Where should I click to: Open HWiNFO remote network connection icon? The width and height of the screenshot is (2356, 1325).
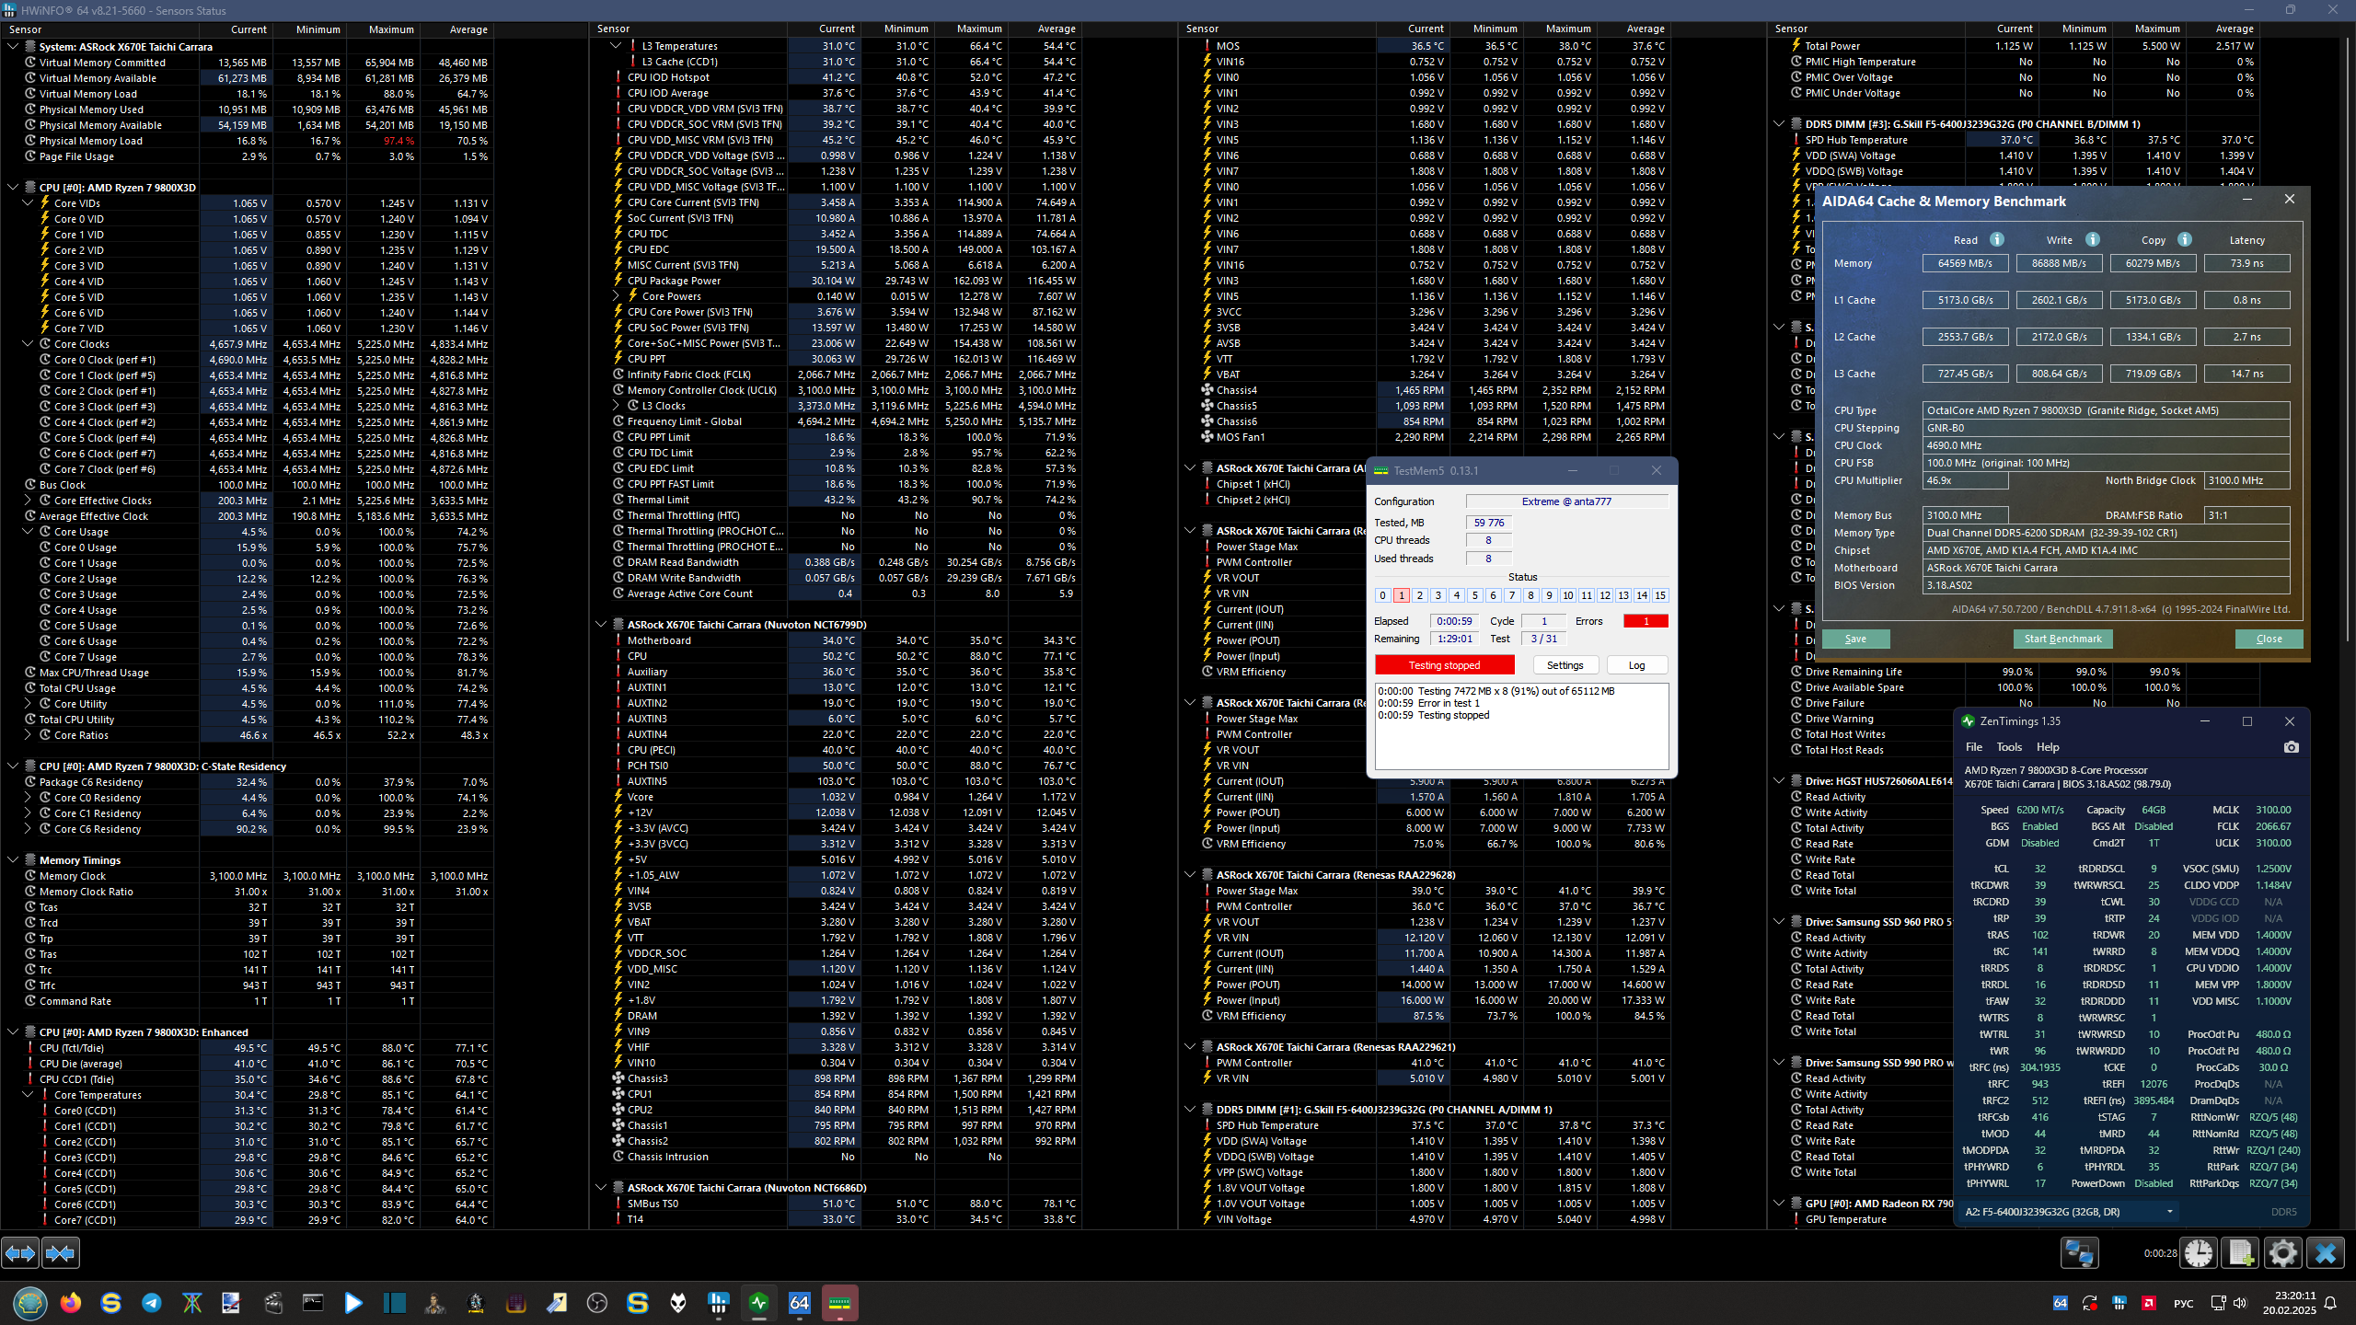point(2079,1252)
